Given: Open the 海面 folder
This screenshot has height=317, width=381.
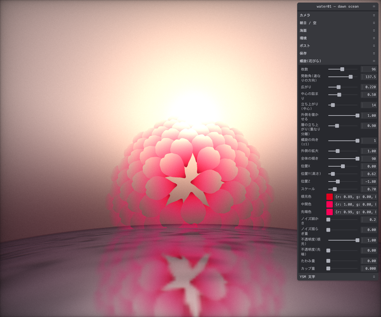Looking at the screenshot, I should (x=338, y=30).
